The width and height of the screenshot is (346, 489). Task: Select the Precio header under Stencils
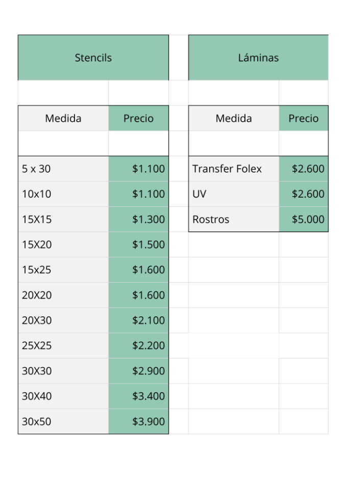point(138,118)
